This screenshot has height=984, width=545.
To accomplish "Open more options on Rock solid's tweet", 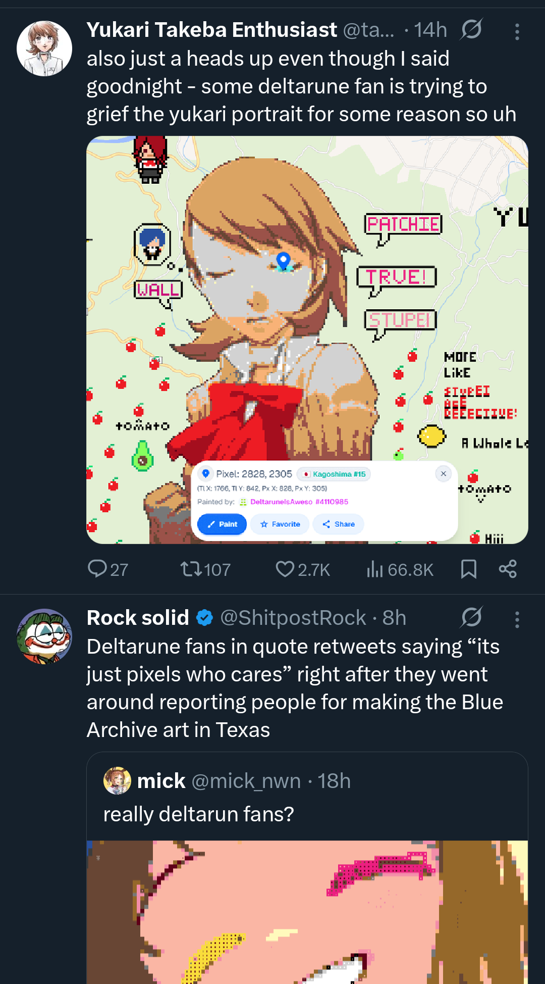I will (517, 619).
